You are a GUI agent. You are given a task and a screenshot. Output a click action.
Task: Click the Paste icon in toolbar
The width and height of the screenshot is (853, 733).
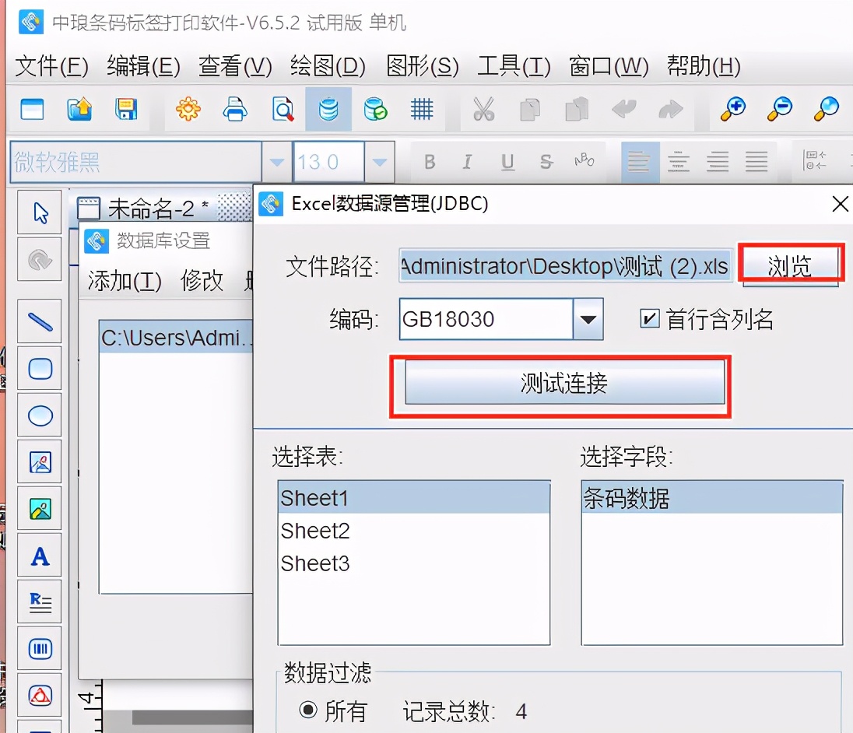[x=577, y=109]
